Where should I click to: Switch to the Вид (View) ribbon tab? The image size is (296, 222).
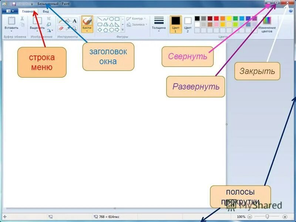pos(46,11)
